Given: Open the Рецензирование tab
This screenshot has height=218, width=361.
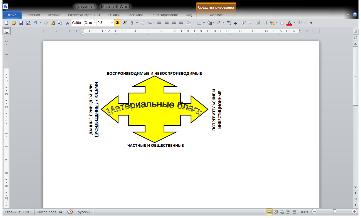Looking at the screenshot, I should click(164, 15).
